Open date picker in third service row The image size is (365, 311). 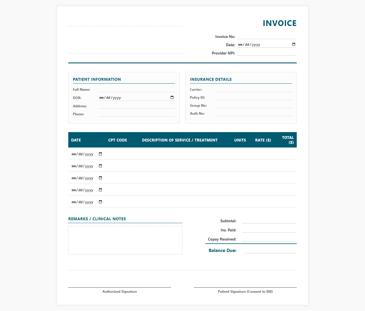pyautogui.click(x=100, y=178)
